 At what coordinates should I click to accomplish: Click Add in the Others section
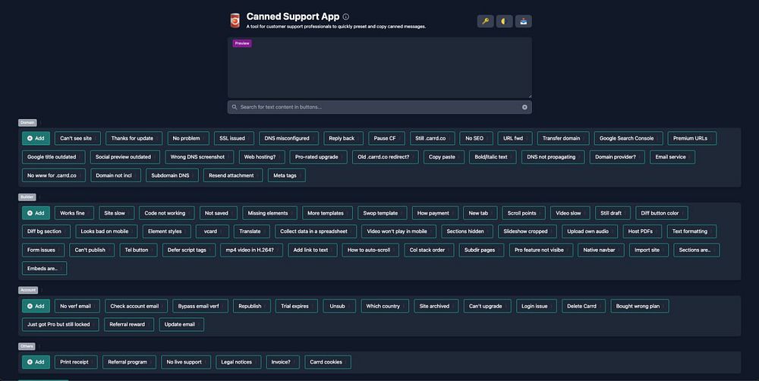point(36,361)
